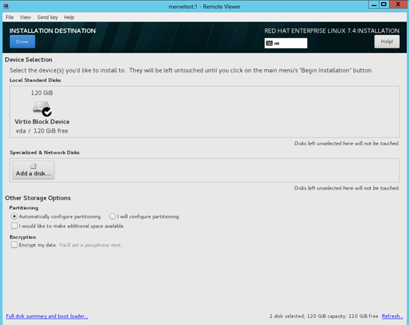Click Add a disk... button
Image resolution: width=409 pixels, height=325 pixels.
[33, 170]
